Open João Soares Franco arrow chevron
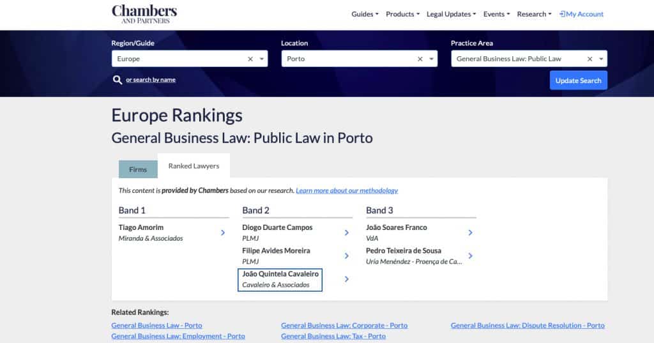 (x=471, y=232)
